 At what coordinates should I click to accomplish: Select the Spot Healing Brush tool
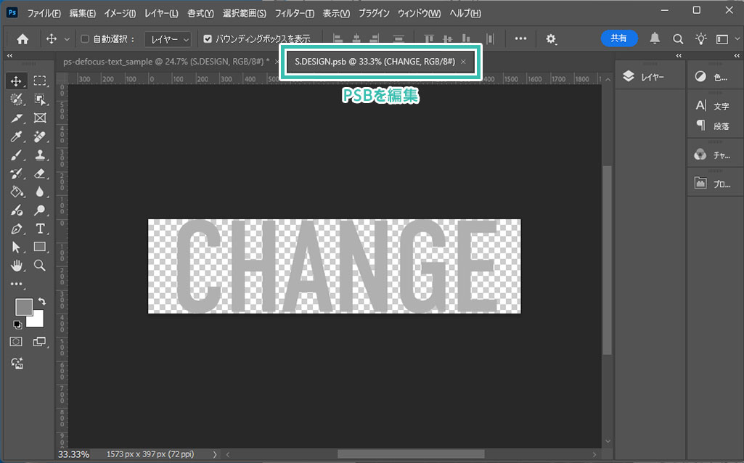click(x=40, y=136)
